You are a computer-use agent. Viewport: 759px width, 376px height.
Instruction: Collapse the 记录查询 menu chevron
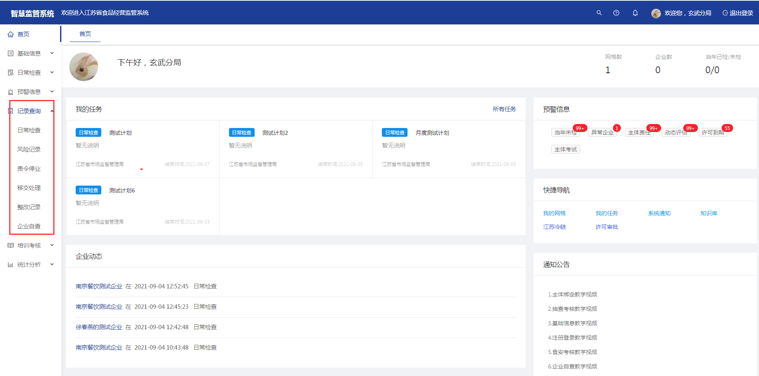[x=52, y=111]
